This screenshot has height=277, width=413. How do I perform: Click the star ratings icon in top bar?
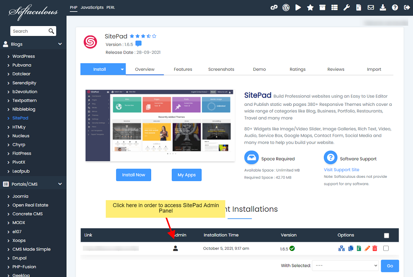click(310, 7)
